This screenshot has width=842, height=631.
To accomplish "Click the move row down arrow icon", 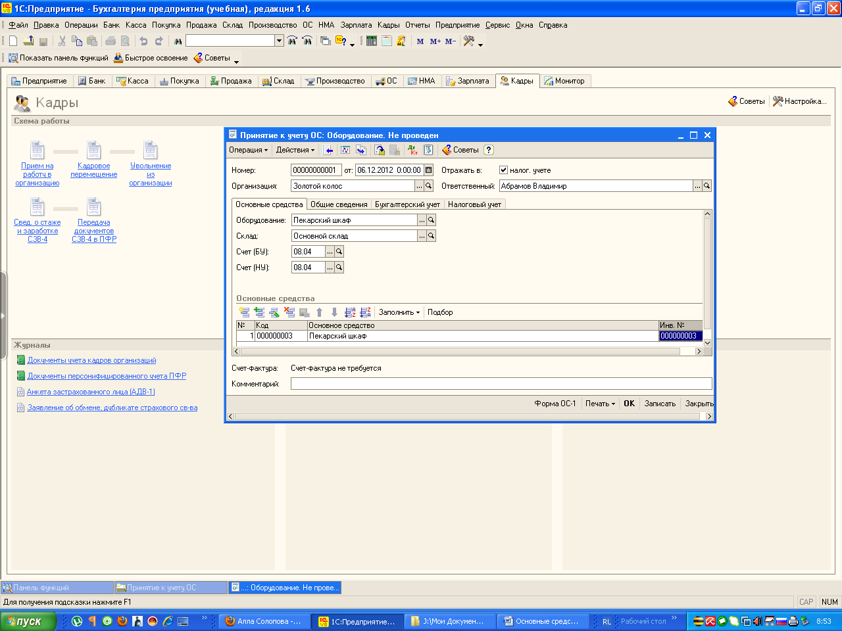I will (334, 312).
